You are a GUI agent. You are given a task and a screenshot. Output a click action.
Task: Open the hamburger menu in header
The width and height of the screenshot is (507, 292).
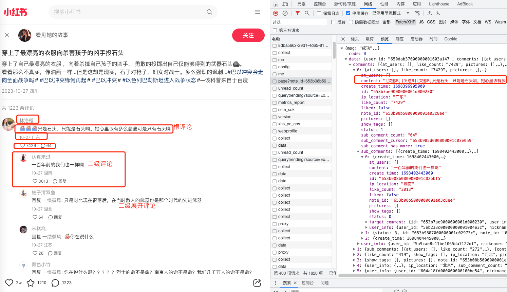pyautogui.click(x=258, y=12)
